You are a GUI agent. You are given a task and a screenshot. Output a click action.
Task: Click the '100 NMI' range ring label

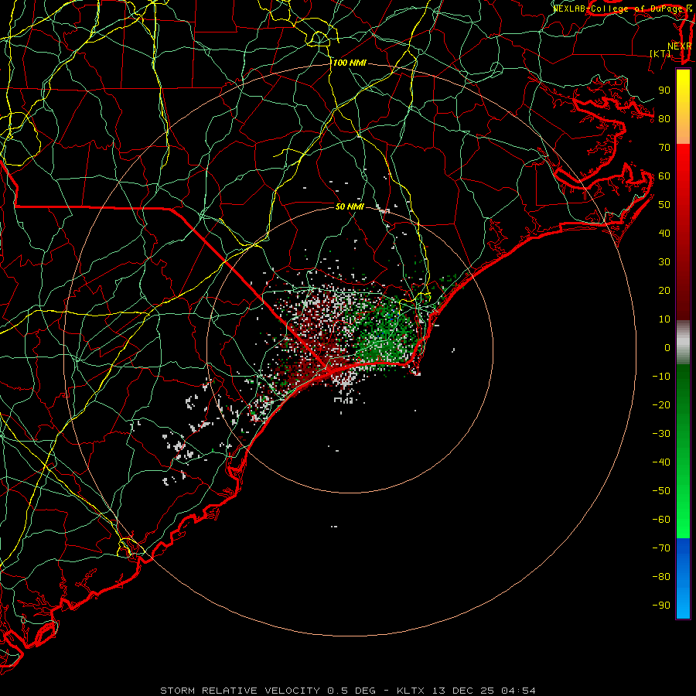tap(350, 63)
